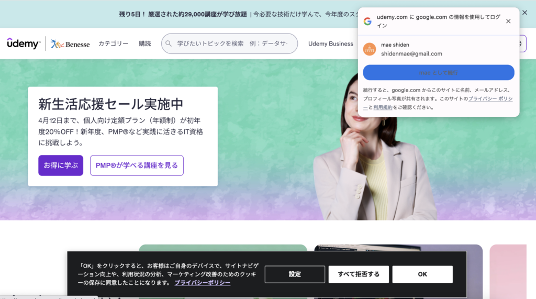This screenshot has height=299, width=536.
Task: Open the 購読 menu
Action: click(145, 43)
